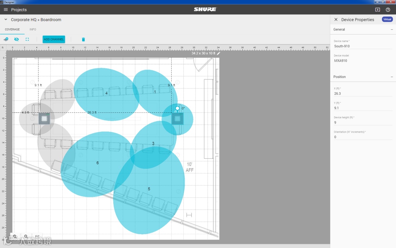
Task: Click the FIT zoom button
Action: (37, 236)
